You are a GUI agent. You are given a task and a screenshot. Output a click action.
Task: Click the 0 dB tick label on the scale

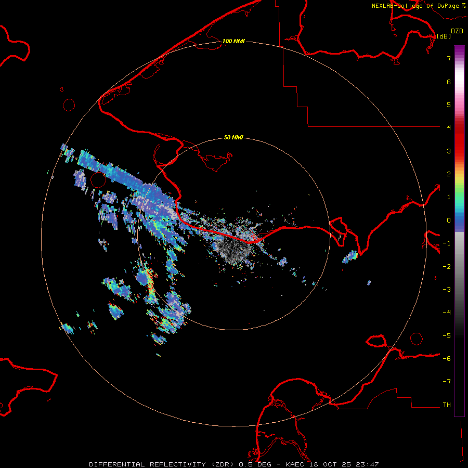pos(449,220)
